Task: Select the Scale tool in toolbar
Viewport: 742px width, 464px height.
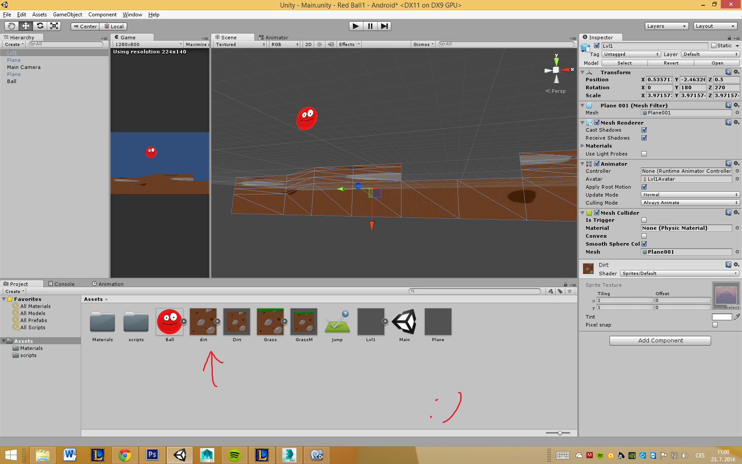Action: pos(54,26)
